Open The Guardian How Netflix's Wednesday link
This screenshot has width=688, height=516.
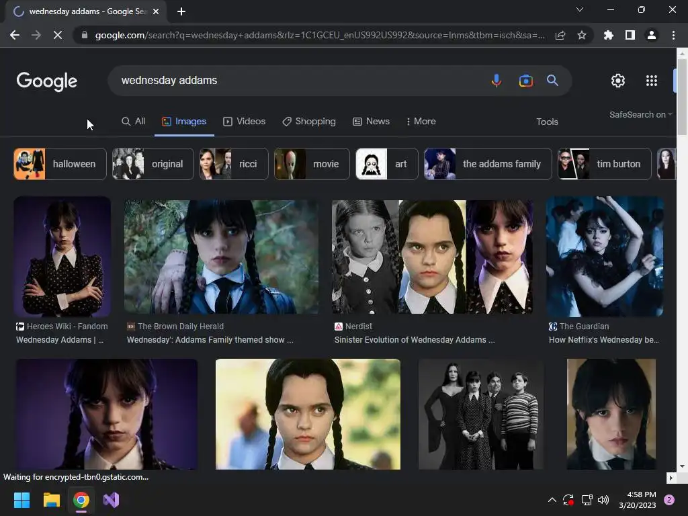pyautogui.click(x=604, y=333)
